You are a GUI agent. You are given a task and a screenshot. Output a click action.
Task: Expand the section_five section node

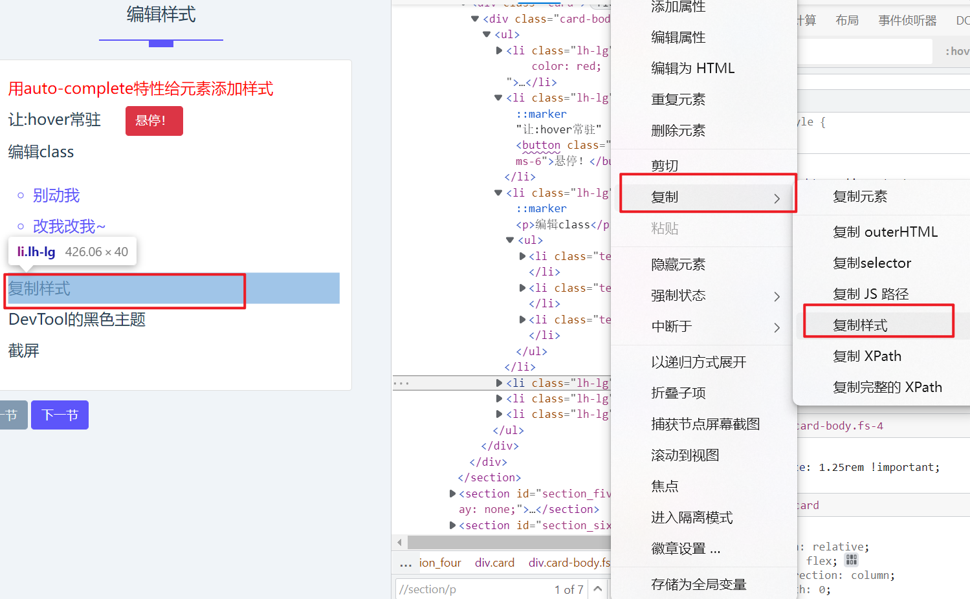[452, 494]
